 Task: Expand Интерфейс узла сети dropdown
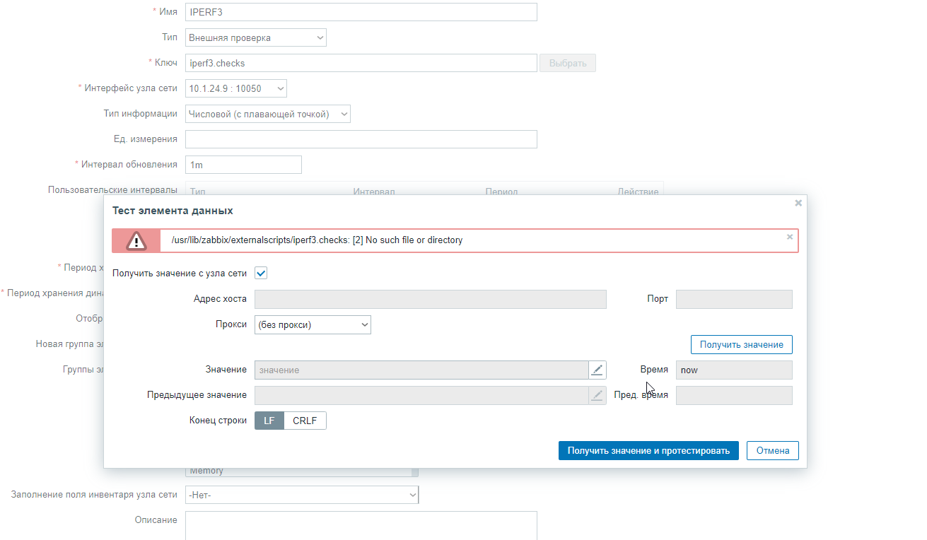pyautogui.click(x=236, y=88)
